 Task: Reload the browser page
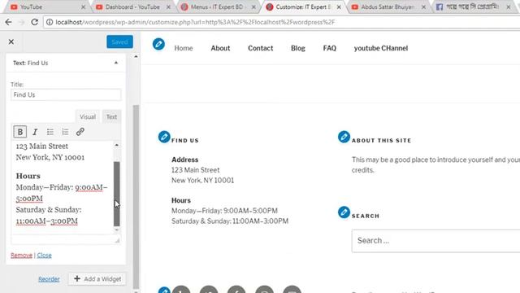pos(34,22)
